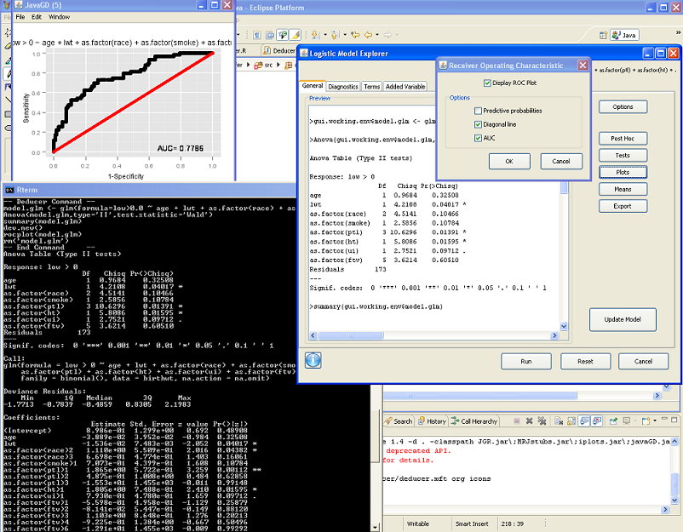Screen dimensions: 683x532
Task: Uncheck the Diagonal line checkbox
Action: point(478,124)
